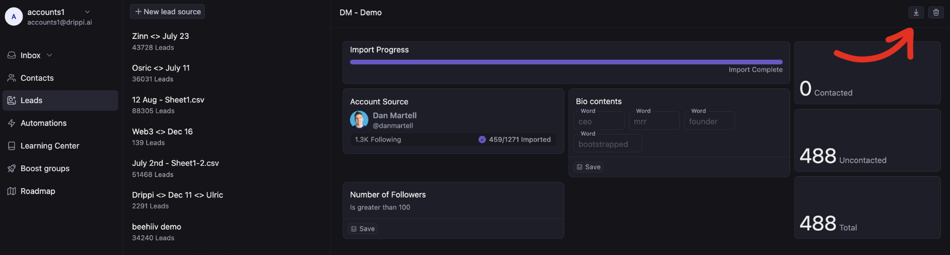Click Dan Martell's profile picture

pyautogui.click(x=359, y=120)
